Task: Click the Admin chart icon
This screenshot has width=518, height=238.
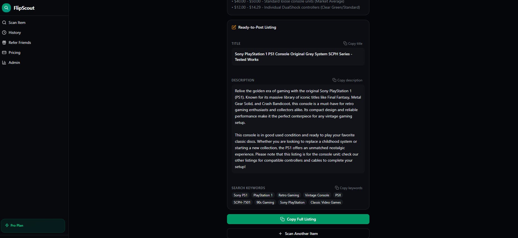Action: [x=4, y=62]
